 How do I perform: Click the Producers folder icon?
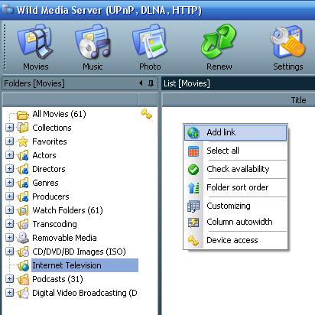23,196
